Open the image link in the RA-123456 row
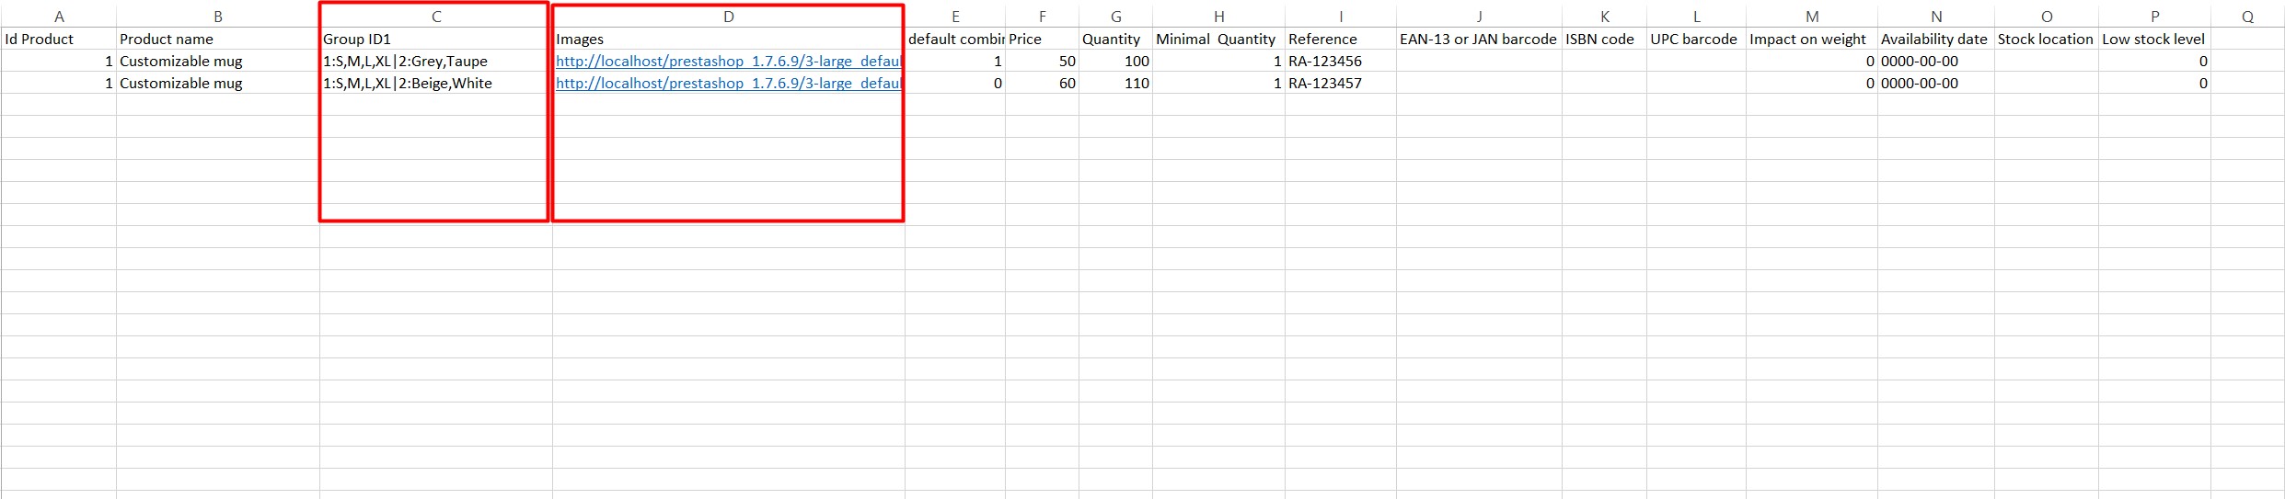This screenshot has width=2285, height=499. 727,61
